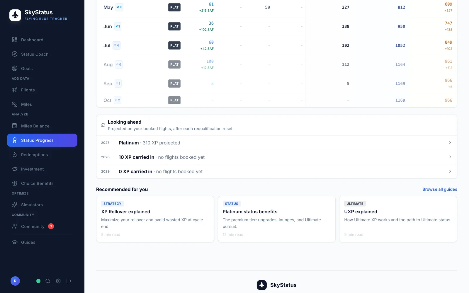Open Investment page
Screen dimensions: 469x293
pos(42,169)
